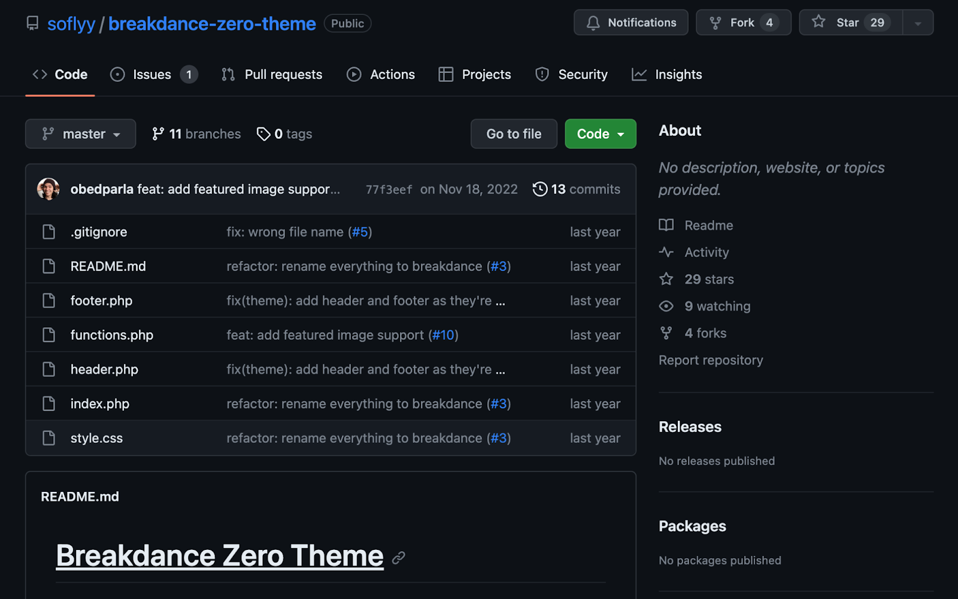This screenshot has height=599, width=958.
Task: Expand the star lists dropdown arrow
Action: point(918,23)
